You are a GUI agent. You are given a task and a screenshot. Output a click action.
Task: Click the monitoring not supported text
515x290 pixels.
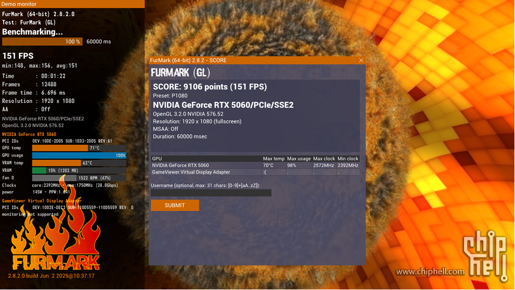pyautogui.click(x=30, y=214)
